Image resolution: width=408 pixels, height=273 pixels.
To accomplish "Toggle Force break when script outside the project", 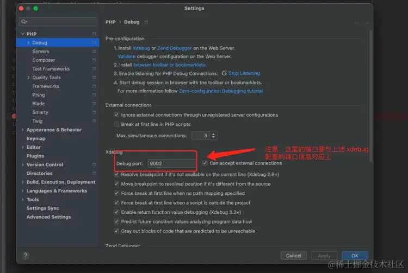I will [x=116, y=202].
